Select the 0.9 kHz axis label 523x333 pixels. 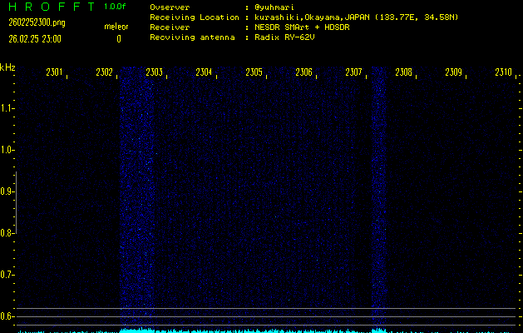[x=7, y=191]
